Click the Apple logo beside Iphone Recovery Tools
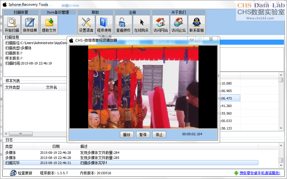287x179 pixels. pos(5,4)
